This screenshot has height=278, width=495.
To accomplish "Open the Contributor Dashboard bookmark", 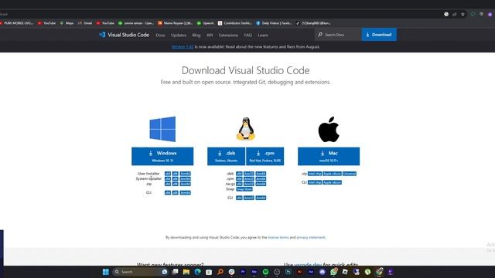I will point(235,23).
